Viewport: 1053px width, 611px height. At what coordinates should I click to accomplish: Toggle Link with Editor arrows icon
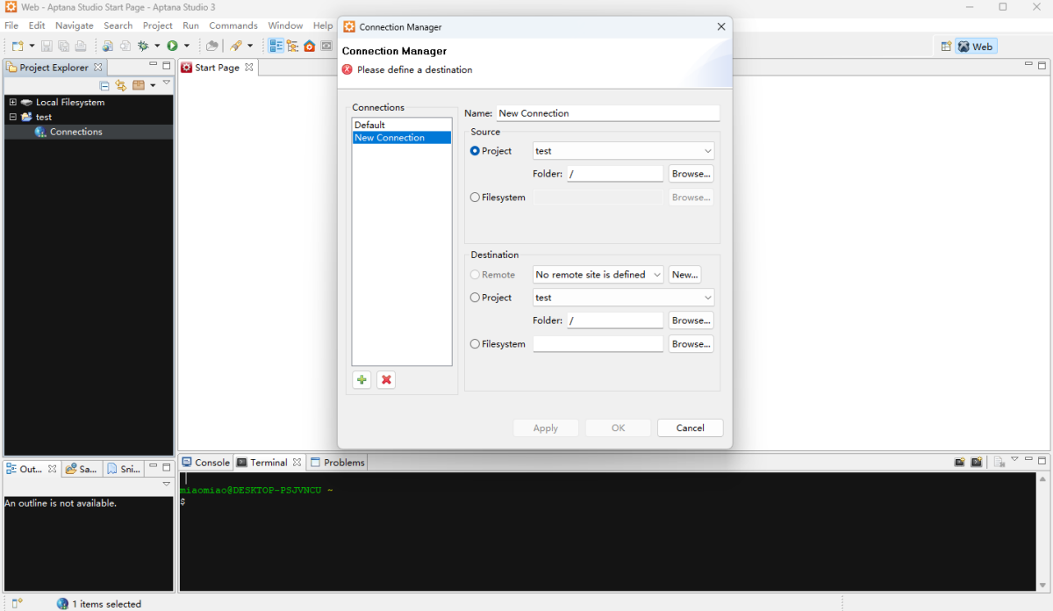coord(121,85)
